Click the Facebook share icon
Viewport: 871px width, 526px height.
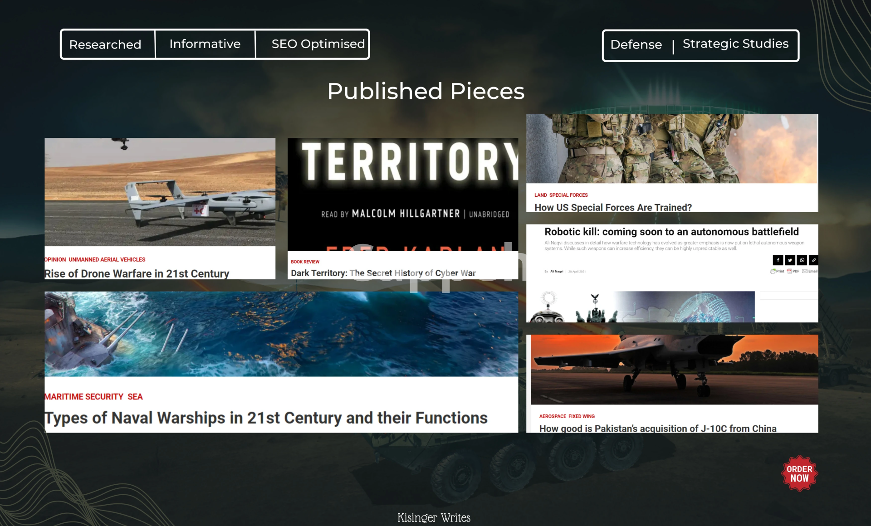[x=778, y=260]
